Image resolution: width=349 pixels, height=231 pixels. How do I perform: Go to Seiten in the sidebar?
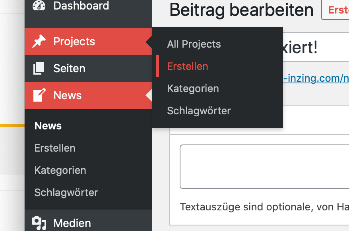69,68
